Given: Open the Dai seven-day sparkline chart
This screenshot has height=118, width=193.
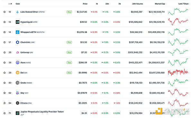Looking at the screenshot, I should point(178,72).
